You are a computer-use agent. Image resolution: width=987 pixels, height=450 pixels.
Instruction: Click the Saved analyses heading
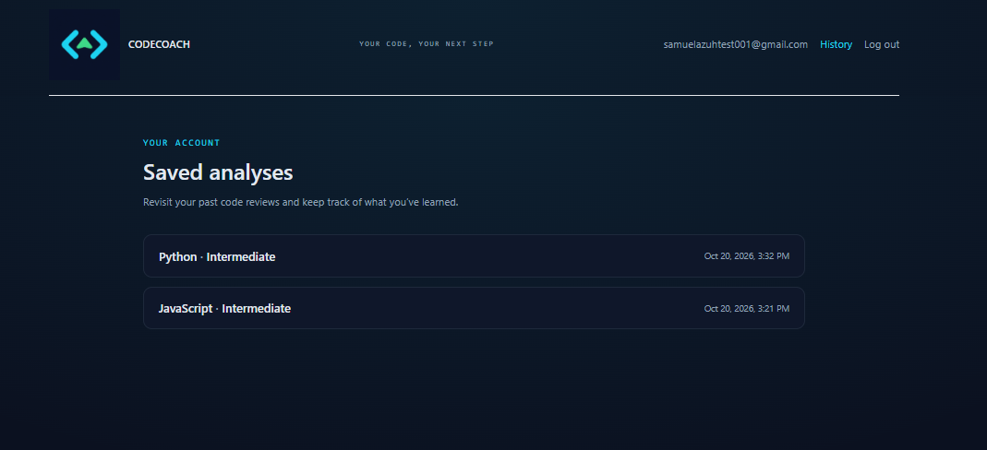tap(218, 172)
